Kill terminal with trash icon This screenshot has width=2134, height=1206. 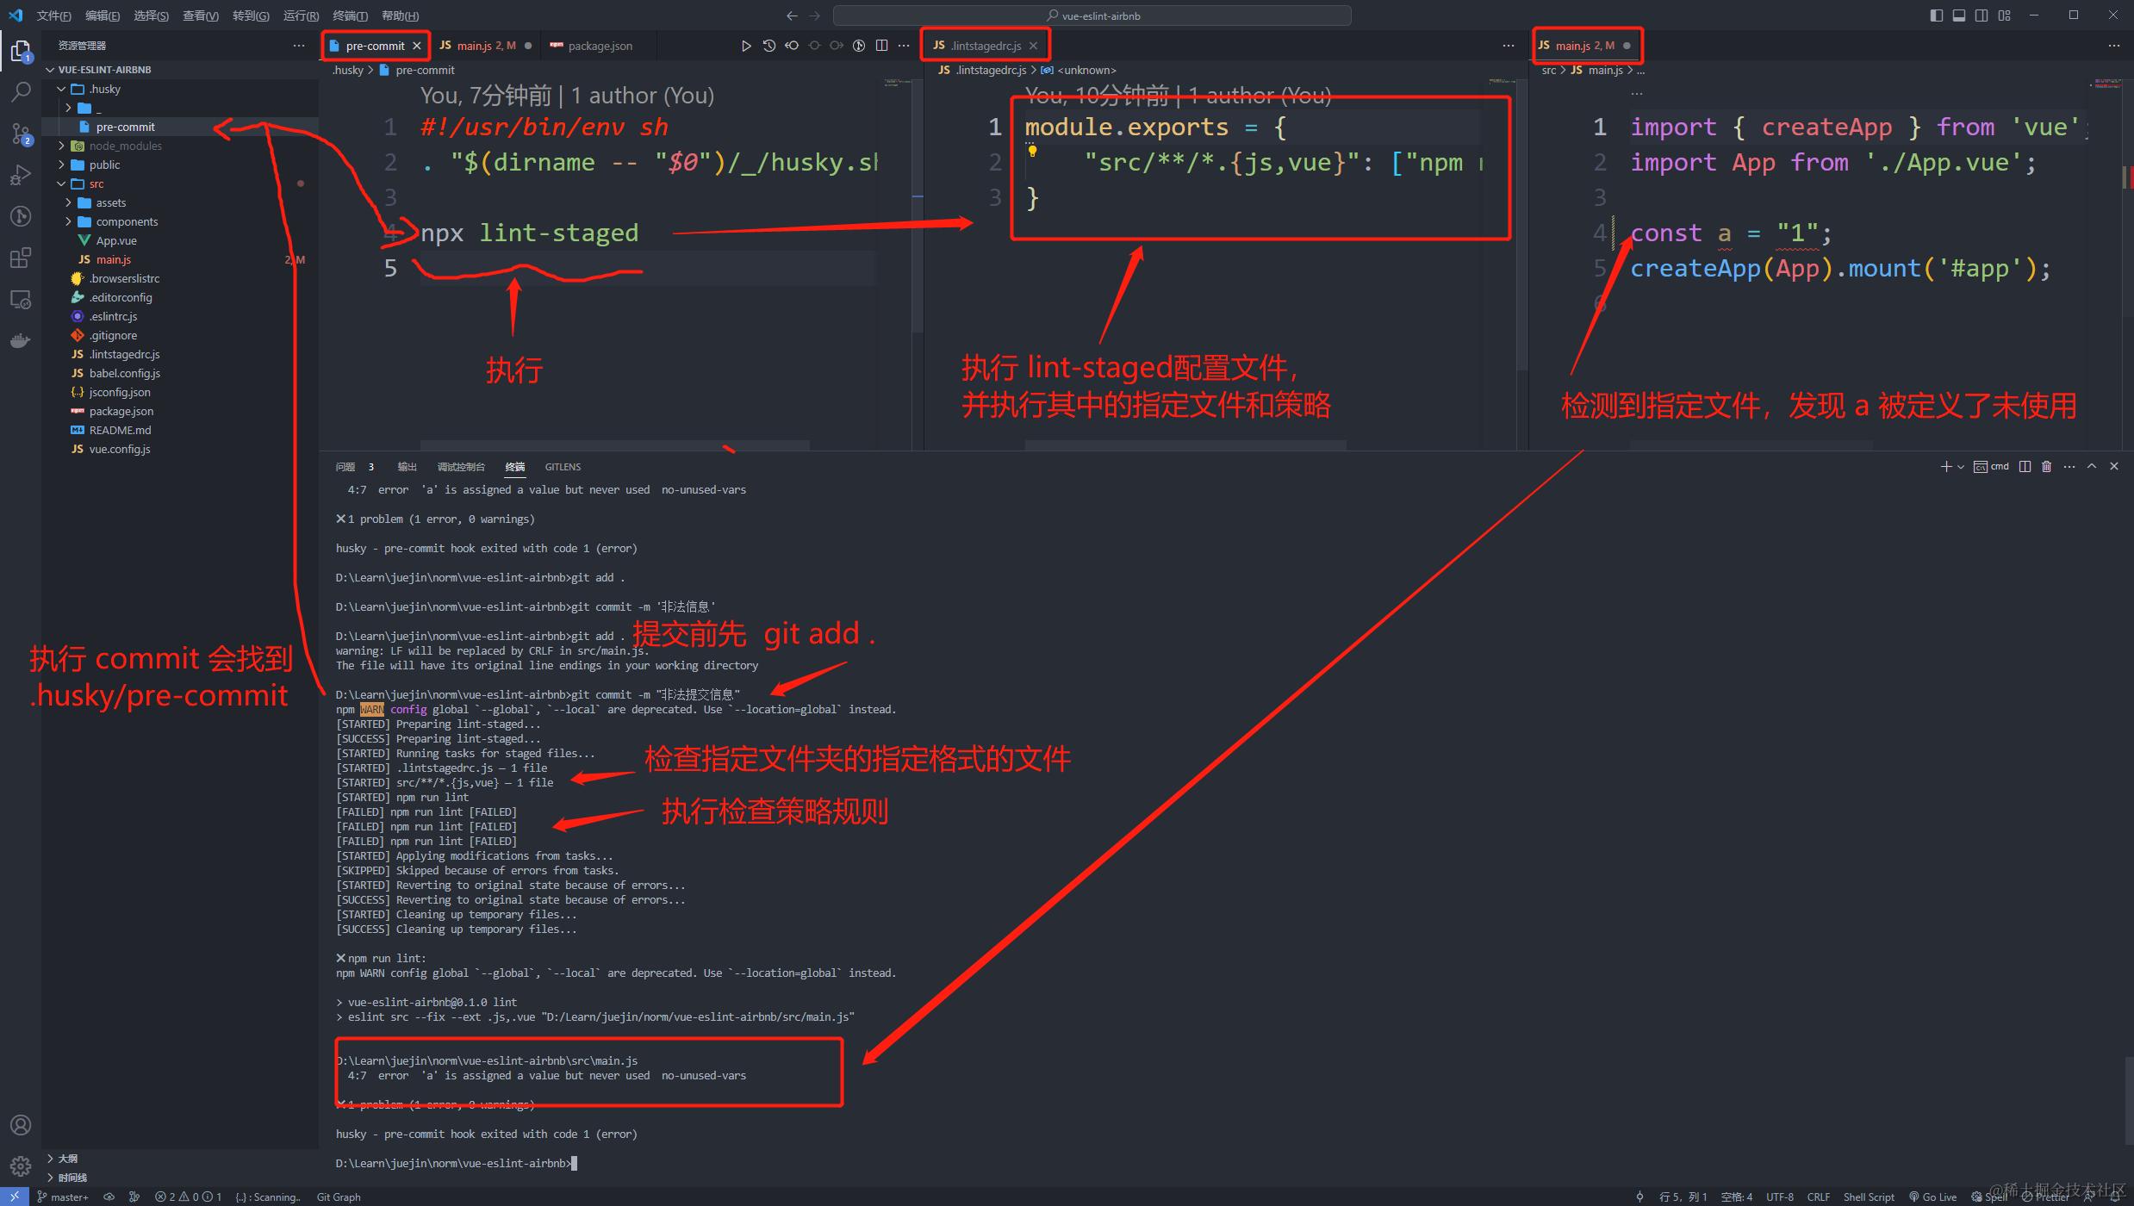coord(2046,466)
